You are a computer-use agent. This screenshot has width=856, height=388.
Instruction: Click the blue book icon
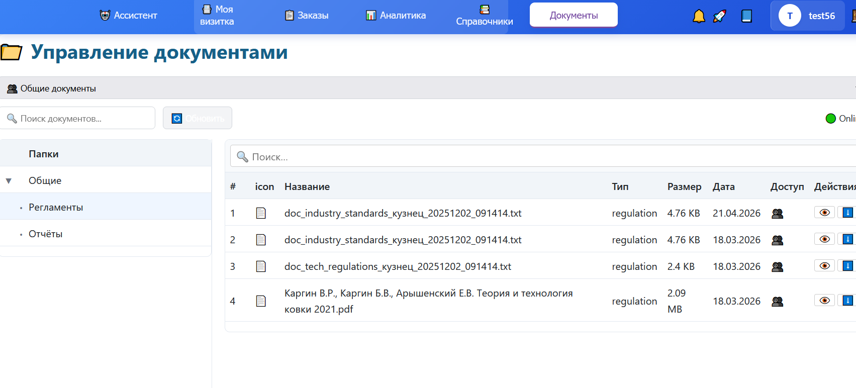click(746, 16)
